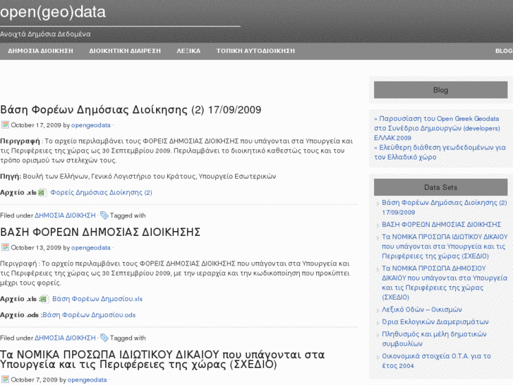Open post title ΒΑΣΗ ΦΟΡΕΩΝ ΔΗΜΟΣΙΑΣ ΔΙΟΙΚΗΣΗΣ
This screenshot has height=385, width=513.
click(x=100, y=232)
